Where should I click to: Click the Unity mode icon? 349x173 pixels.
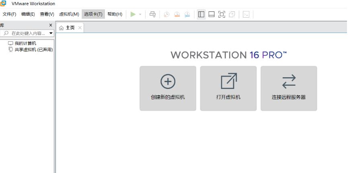[x=232, y=14]
